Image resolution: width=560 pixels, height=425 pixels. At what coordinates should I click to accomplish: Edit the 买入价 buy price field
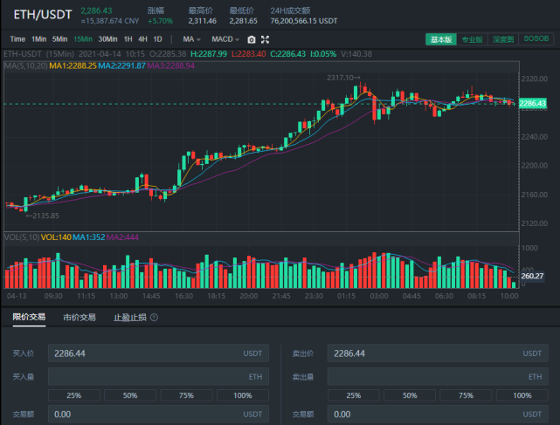click(158, 353)
